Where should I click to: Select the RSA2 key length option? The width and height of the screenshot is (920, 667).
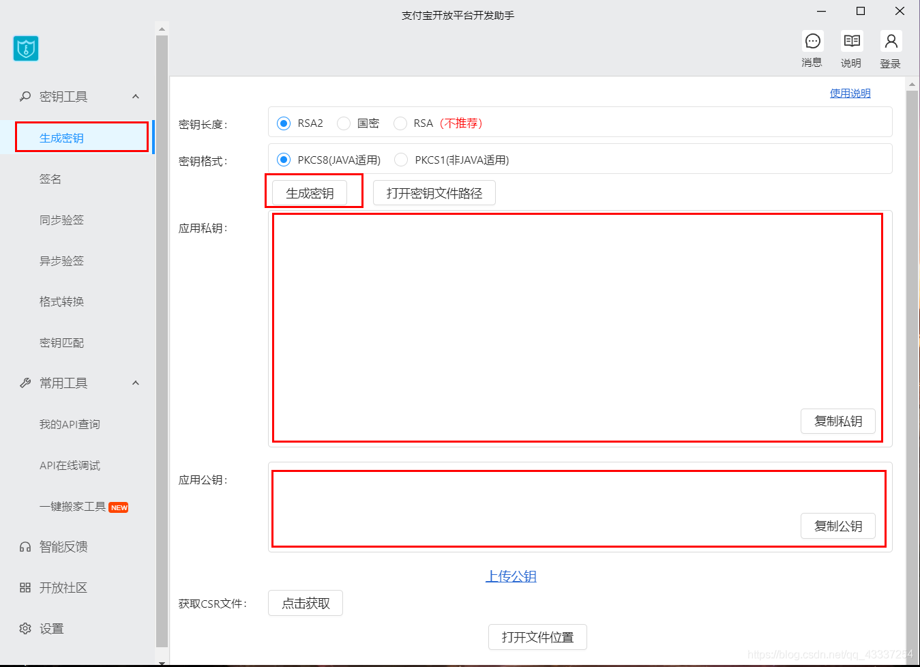[284, 123]
